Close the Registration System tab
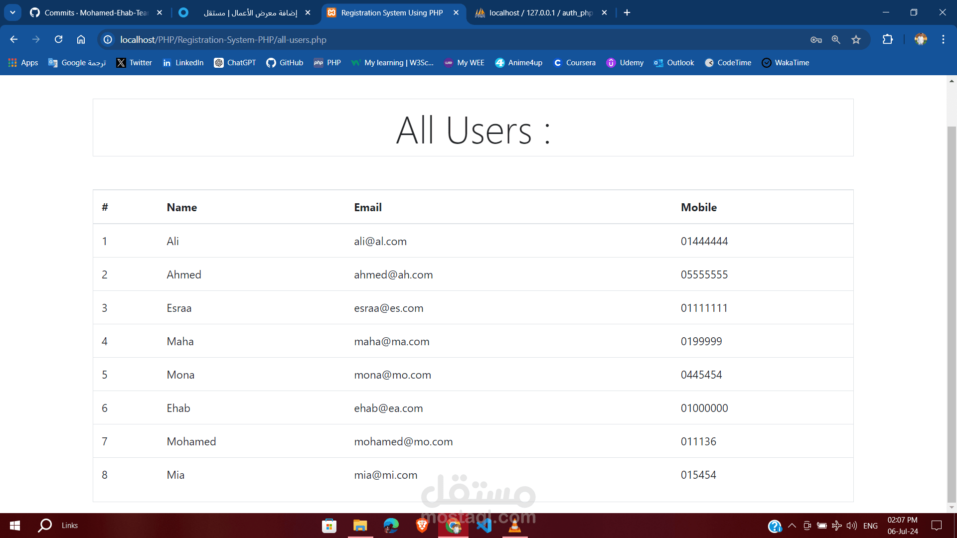This screenshot has width=957, height=538. pos(456,12)
